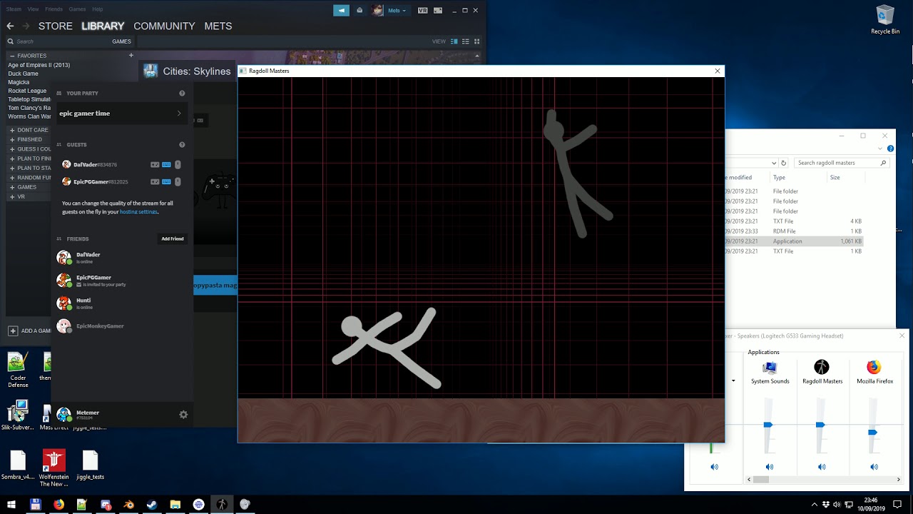Image resolution: width=913 pixels, height=514 pixels.
Task: Click the Guests help icon
Action: pos(182,145)
